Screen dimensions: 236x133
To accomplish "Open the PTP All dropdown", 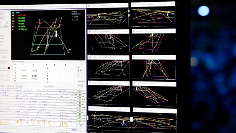I will click(x=79, y=71).
